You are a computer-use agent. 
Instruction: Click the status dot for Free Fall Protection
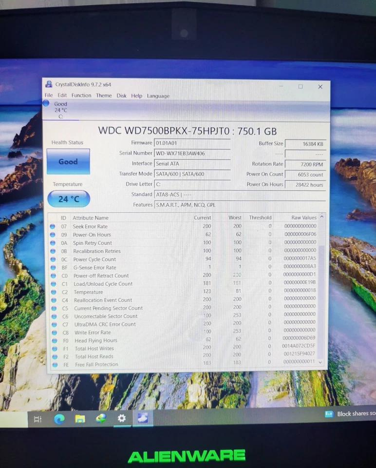click(x=55, y=365)
